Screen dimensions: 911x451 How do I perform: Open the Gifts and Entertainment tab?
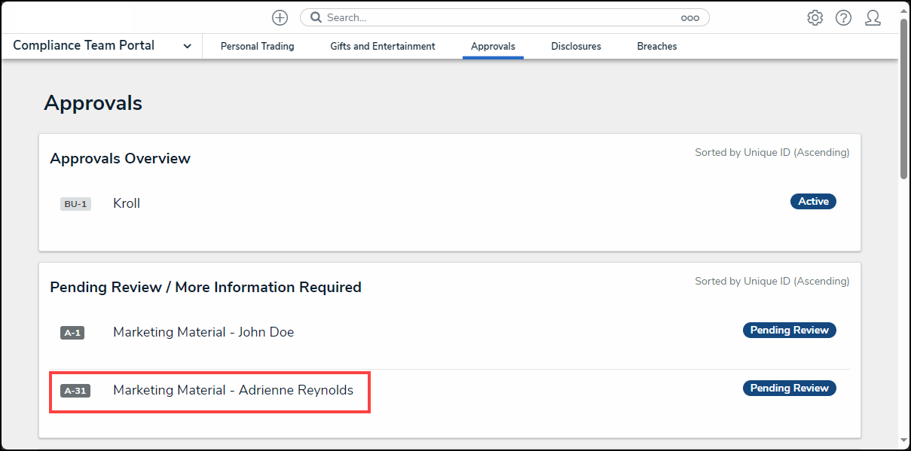click(382, 47)
